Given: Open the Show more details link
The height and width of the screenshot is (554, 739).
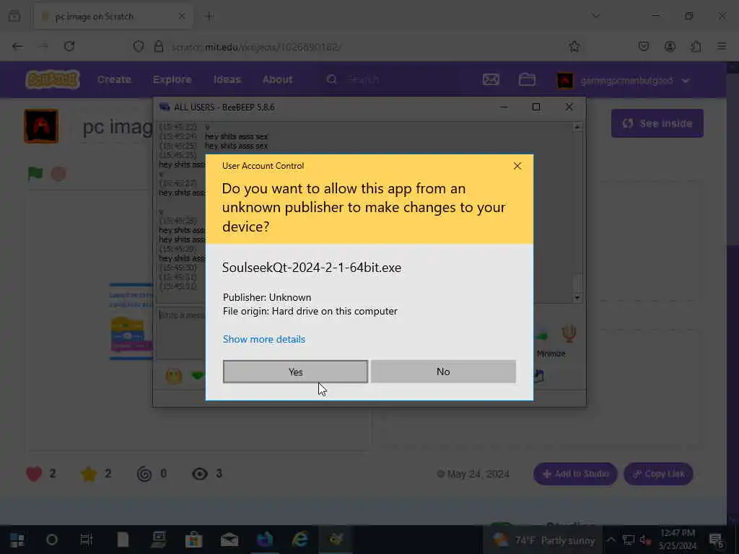Looking at the screenshot, I should tap(264, 339).
